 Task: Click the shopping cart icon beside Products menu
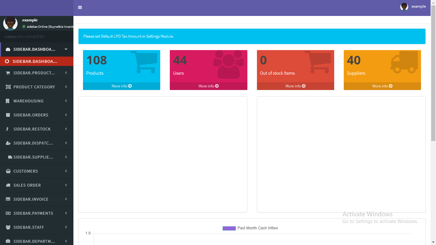pyautogui.click(x=8, y=73)
